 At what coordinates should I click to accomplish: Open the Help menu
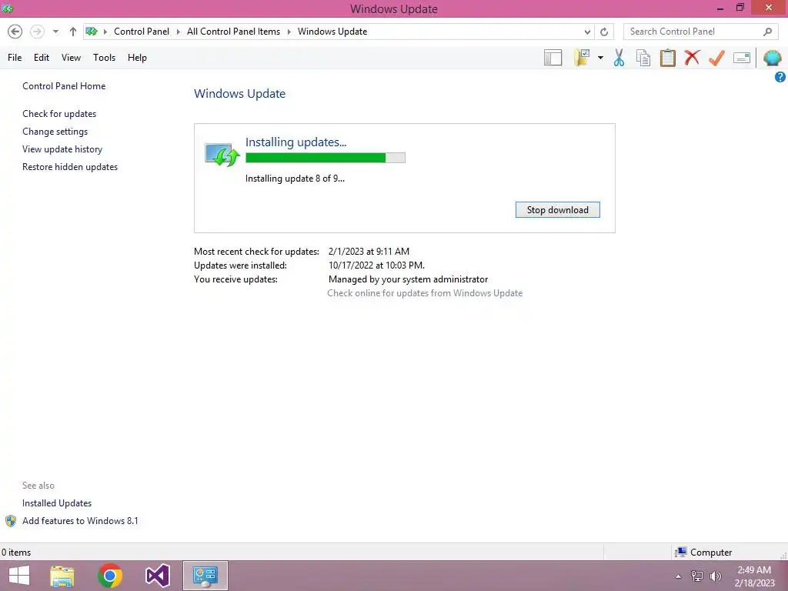(x=137, y=58)
